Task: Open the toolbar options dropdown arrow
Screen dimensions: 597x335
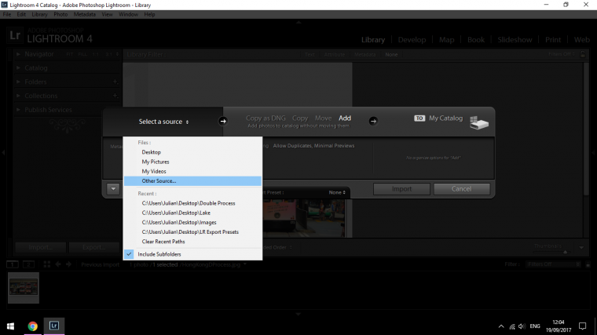Action: 581,248
